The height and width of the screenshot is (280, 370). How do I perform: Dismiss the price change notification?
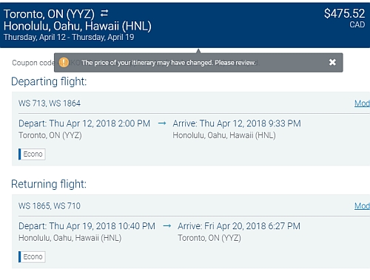332,62
